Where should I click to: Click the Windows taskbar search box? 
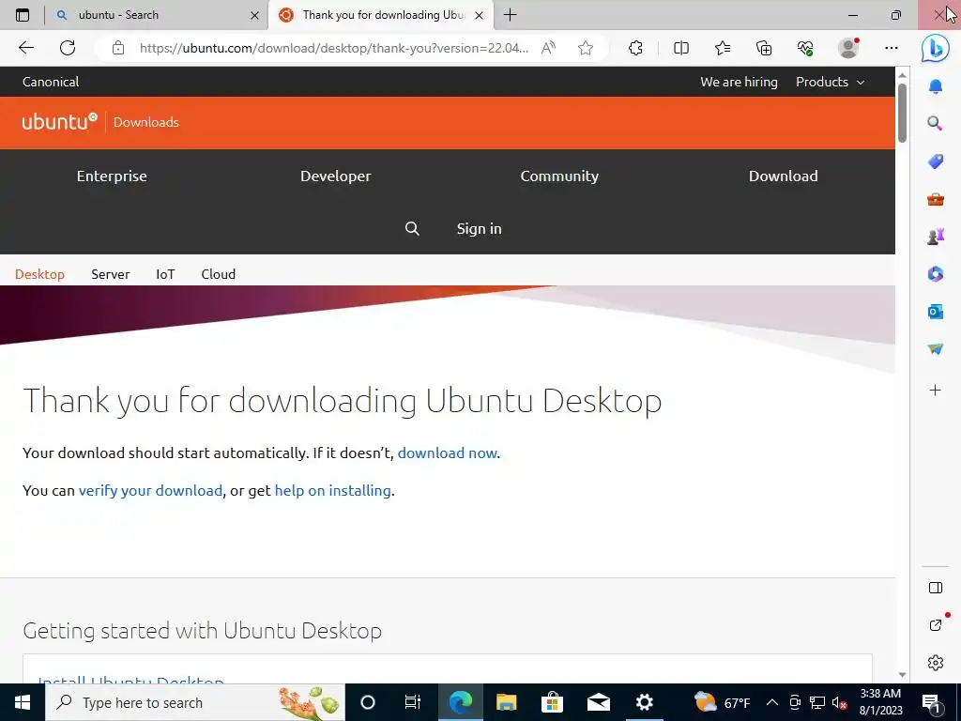[195, 702]
